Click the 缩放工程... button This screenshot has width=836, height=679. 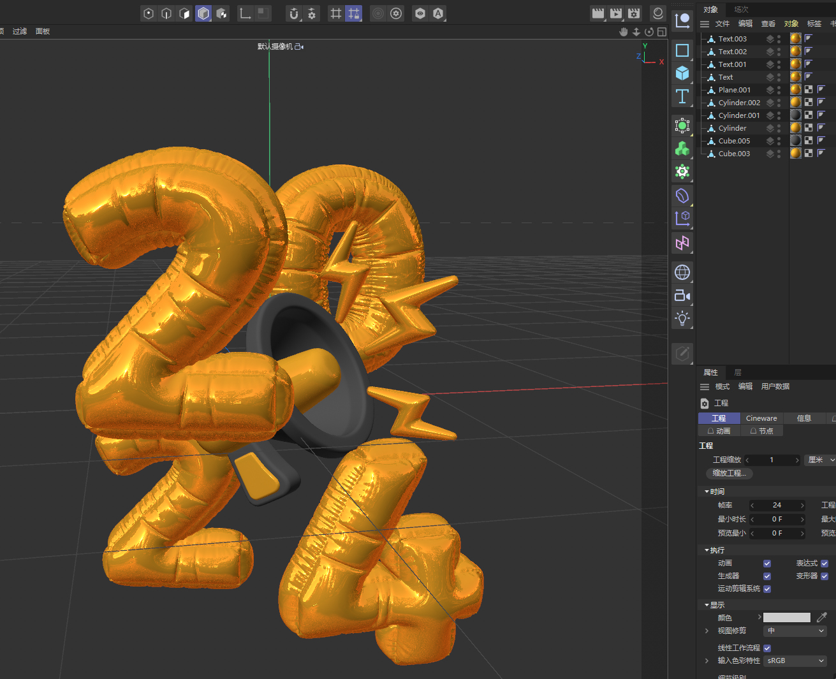(730, 473)
